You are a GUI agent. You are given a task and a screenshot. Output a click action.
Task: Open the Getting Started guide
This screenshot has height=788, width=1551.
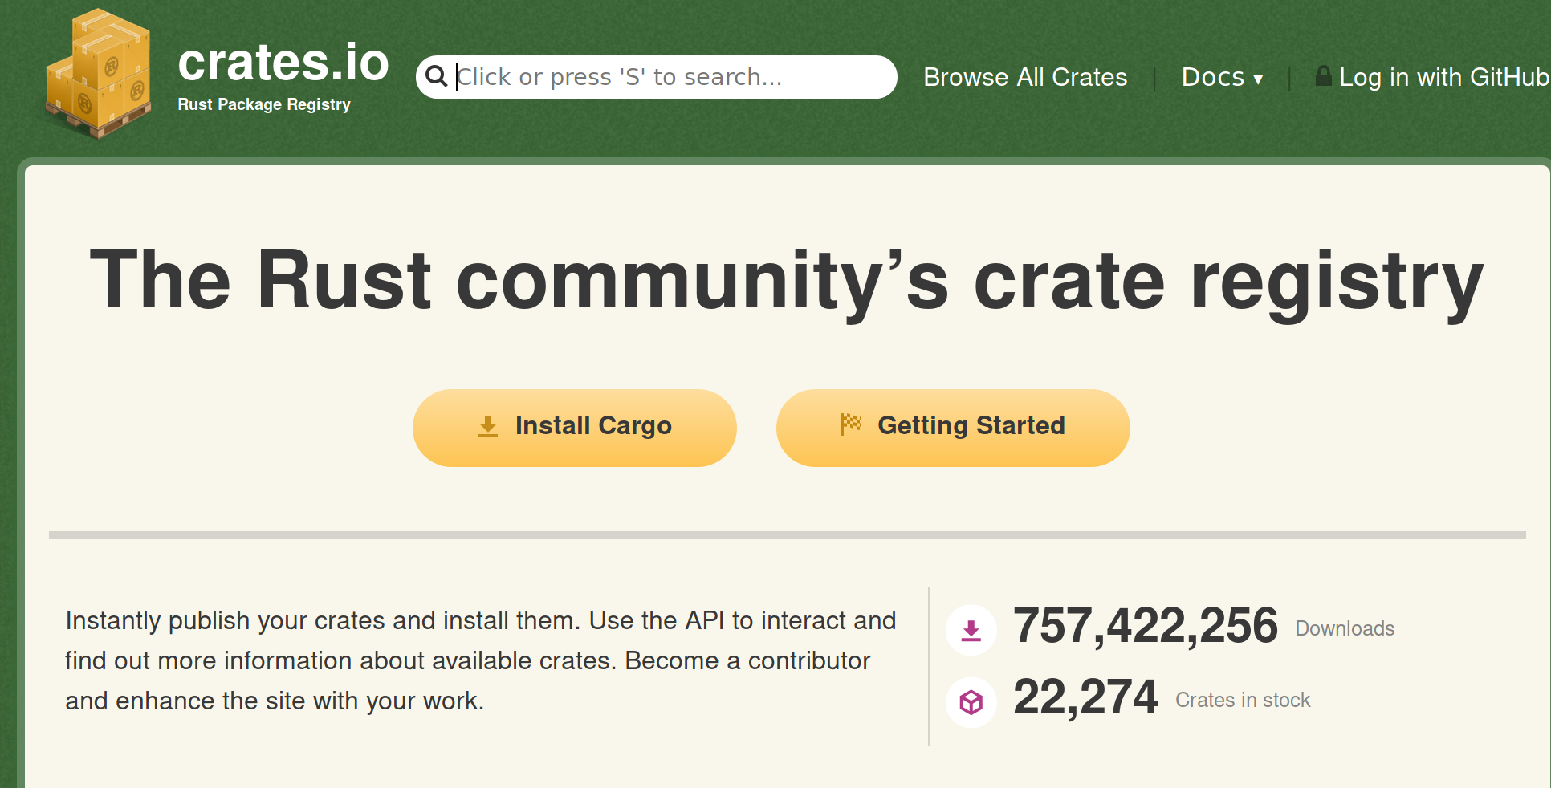pos(953,428)
